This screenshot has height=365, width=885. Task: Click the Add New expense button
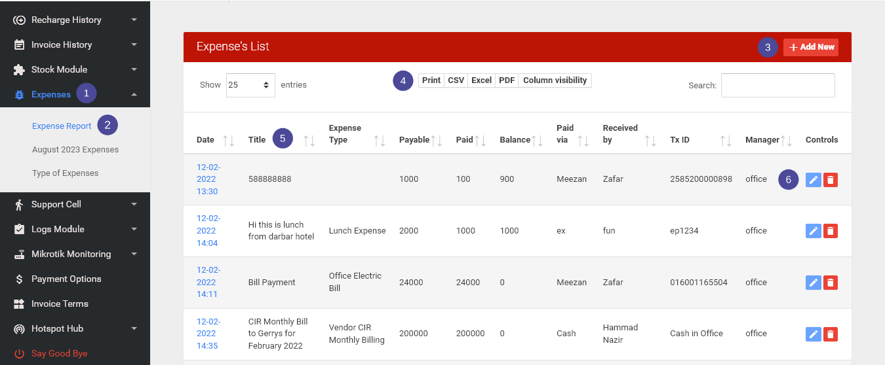pyautogui.click(x=811, y=47)
